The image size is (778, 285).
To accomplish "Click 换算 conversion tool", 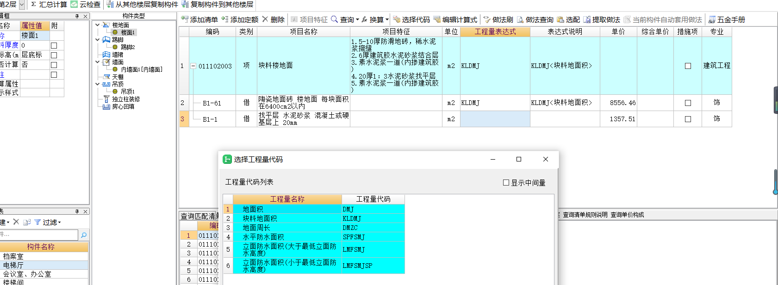I will [x=373, y=19].
